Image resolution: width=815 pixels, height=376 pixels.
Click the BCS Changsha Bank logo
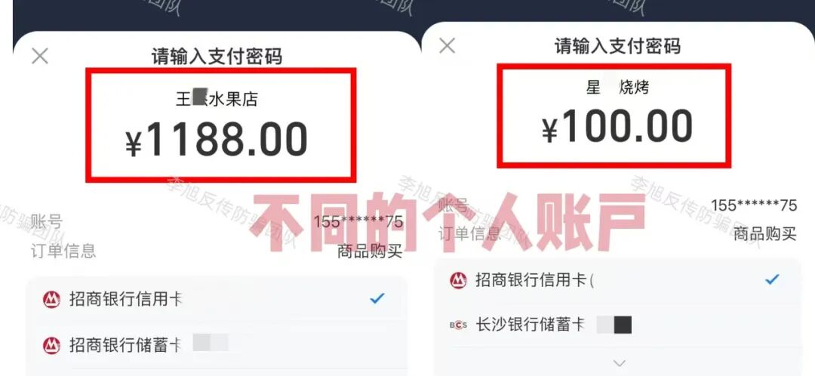point(458,325)
